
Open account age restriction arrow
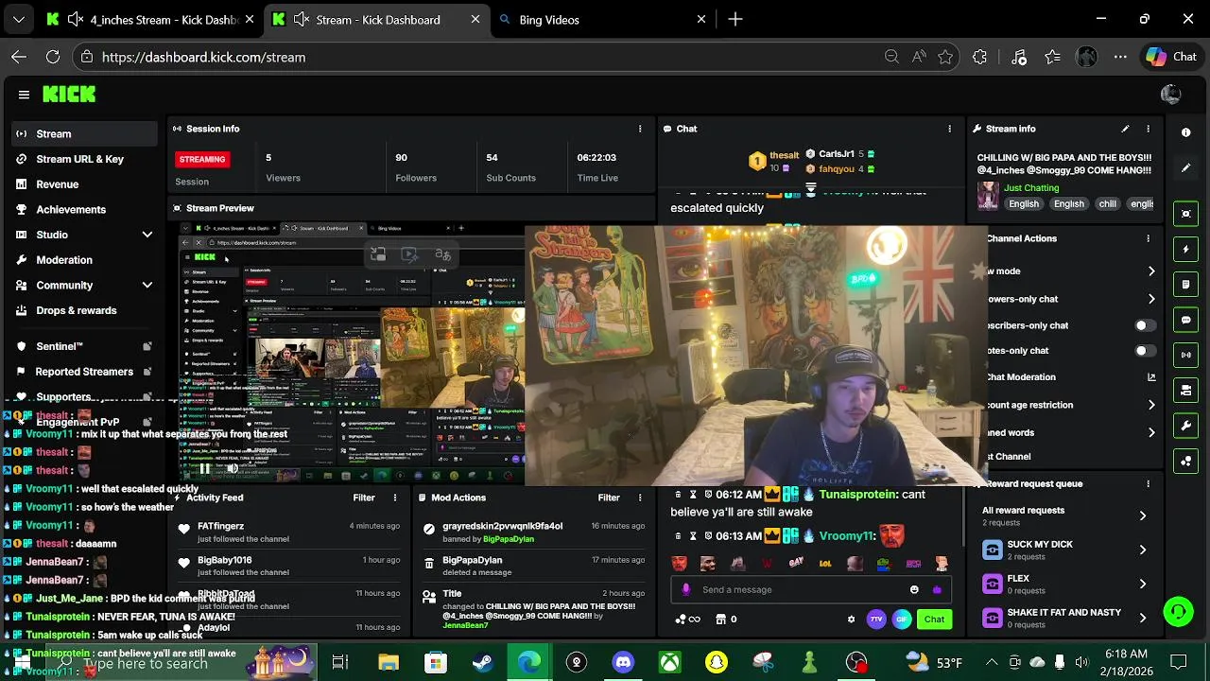click(1151, 405)
